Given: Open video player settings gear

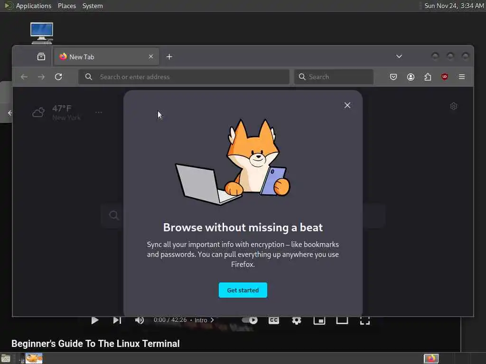Looking at the screenshot, I should pyautogui.click(x=297, y=320).
